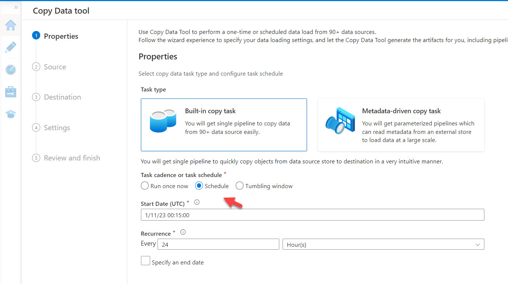Go to the Source step
This screenshot has width=508, height=284.
tap(55, 67)
